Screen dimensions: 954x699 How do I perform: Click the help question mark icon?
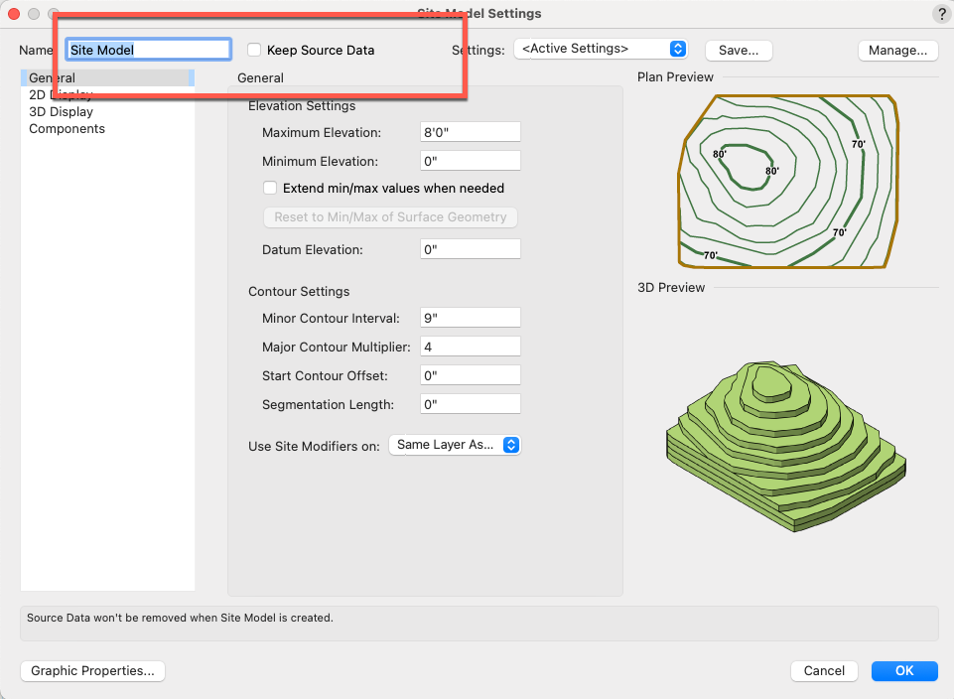click(941, 14)
